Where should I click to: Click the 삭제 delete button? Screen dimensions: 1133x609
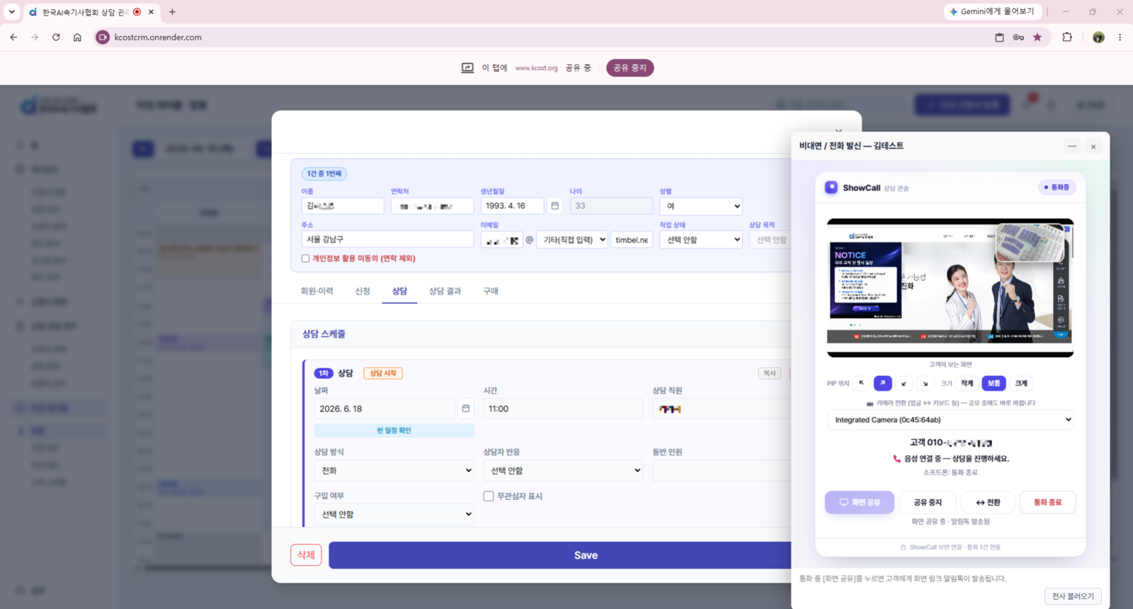pos(306,555)
